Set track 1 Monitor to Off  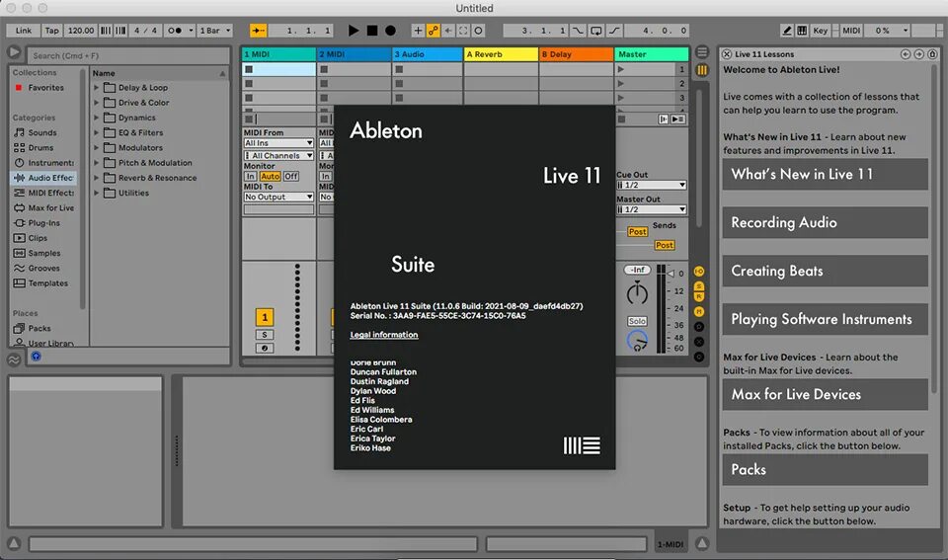click(291, 176)
